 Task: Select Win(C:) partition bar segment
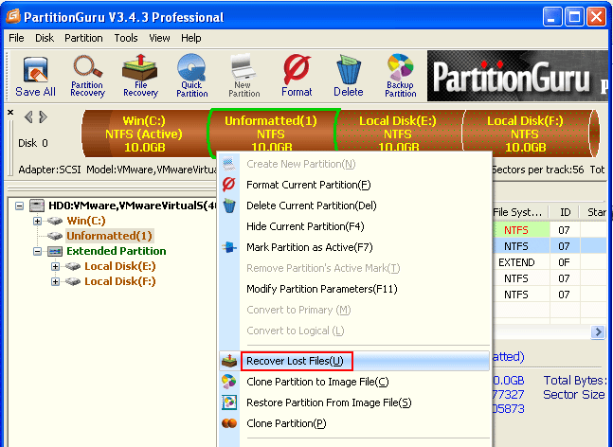145,134
